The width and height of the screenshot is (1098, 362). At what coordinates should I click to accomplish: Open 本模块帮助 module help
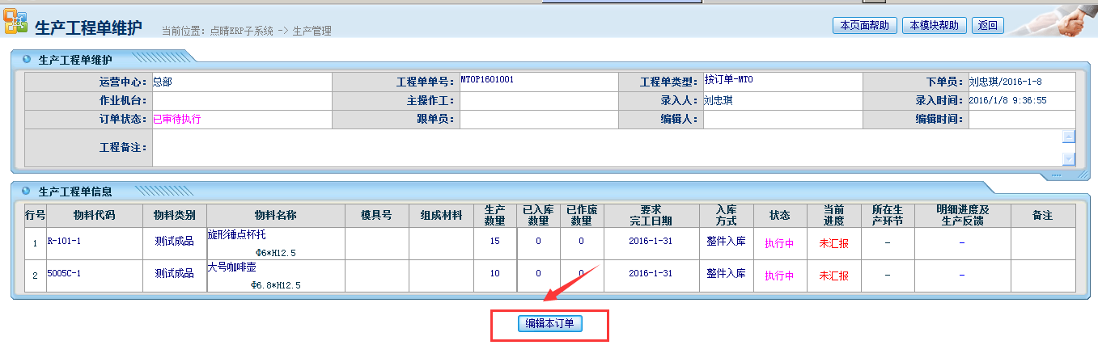click(935, 25)
